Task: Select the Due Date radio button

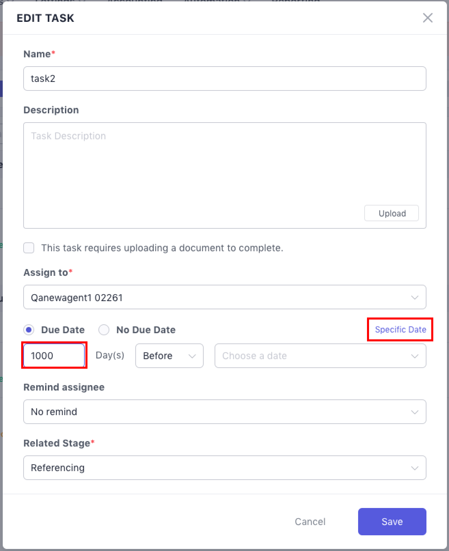Action: click(29, 330)
